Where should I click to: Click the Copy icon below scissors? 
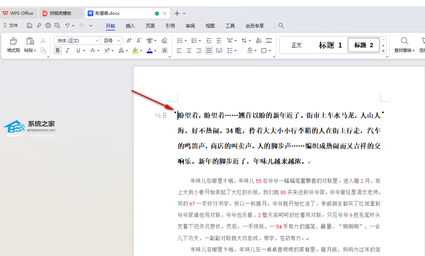pos(43,51)
